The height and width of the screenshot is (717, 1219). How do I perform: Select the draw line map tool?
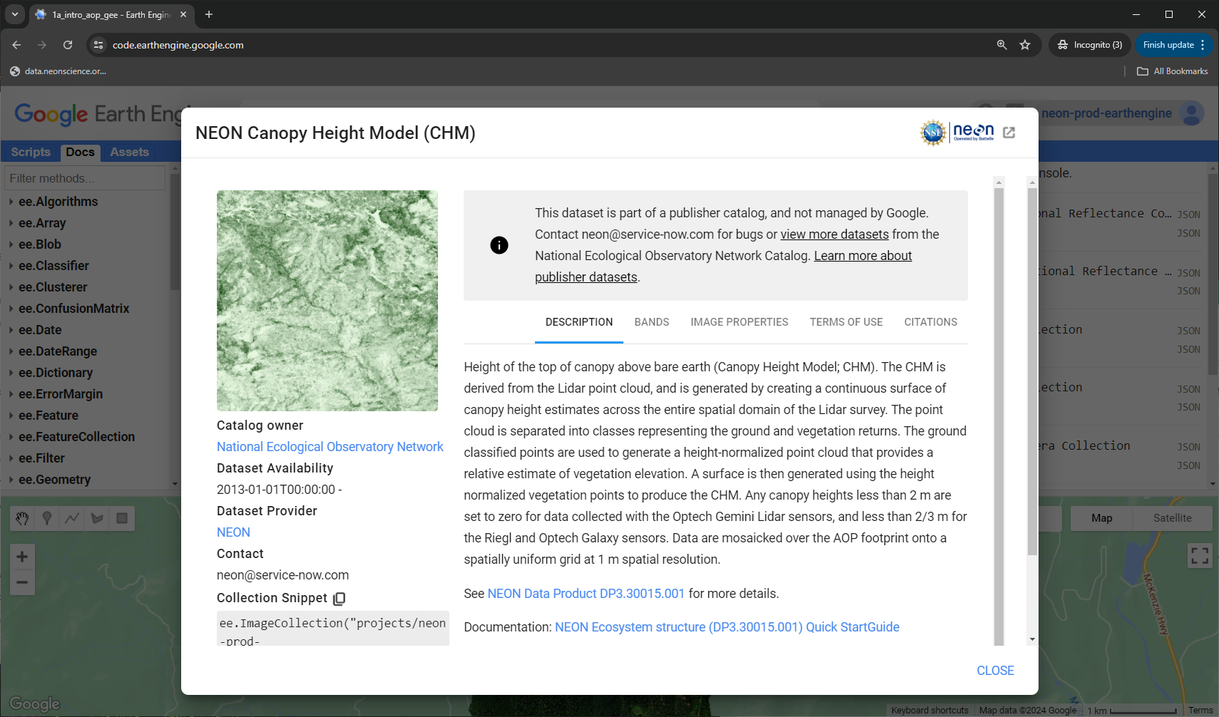pyautogui.click(x=72, y=518)
